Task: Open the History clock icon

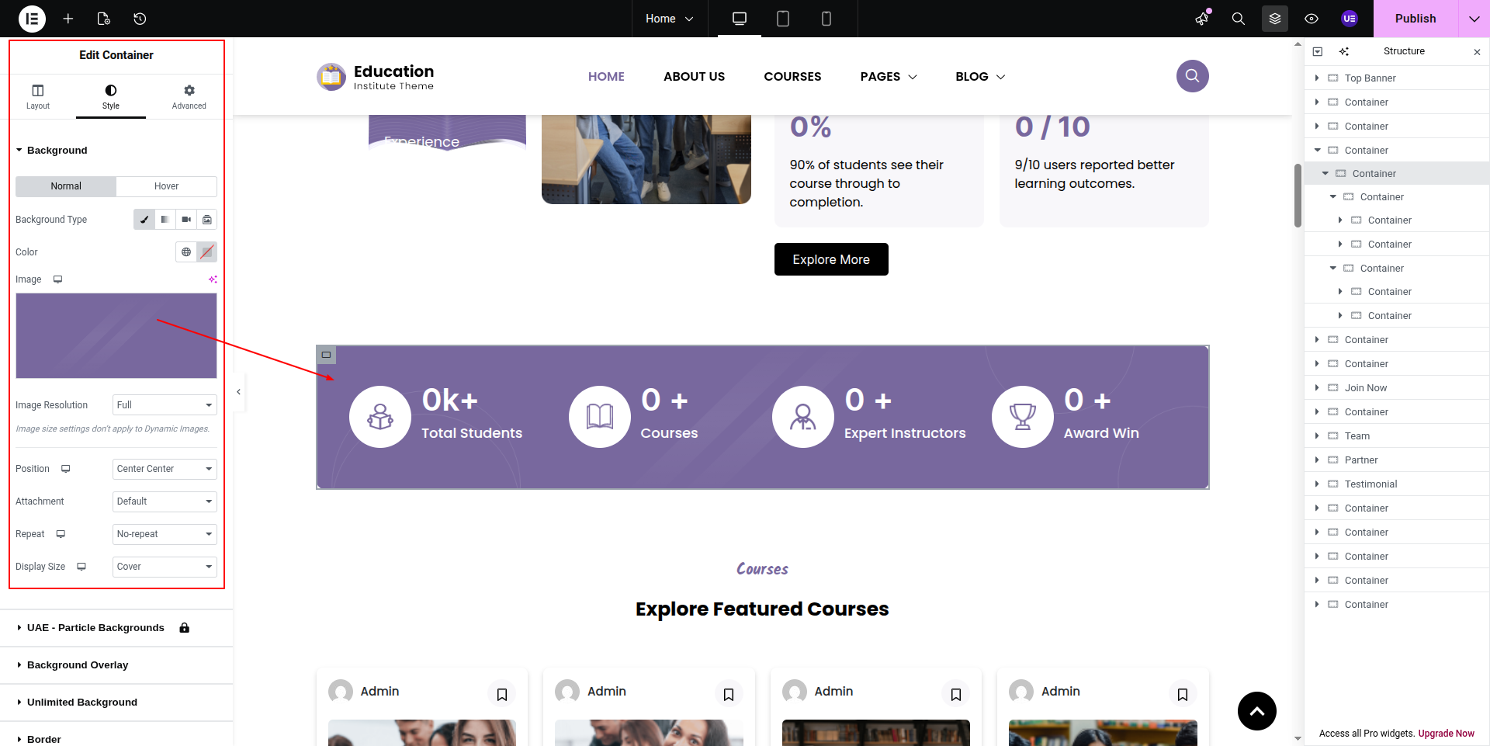Action: [140, 19]
